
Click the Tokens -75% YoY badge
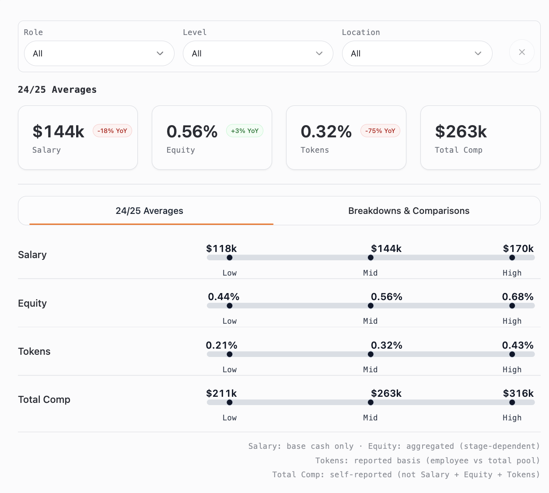(x=380, y=131)
